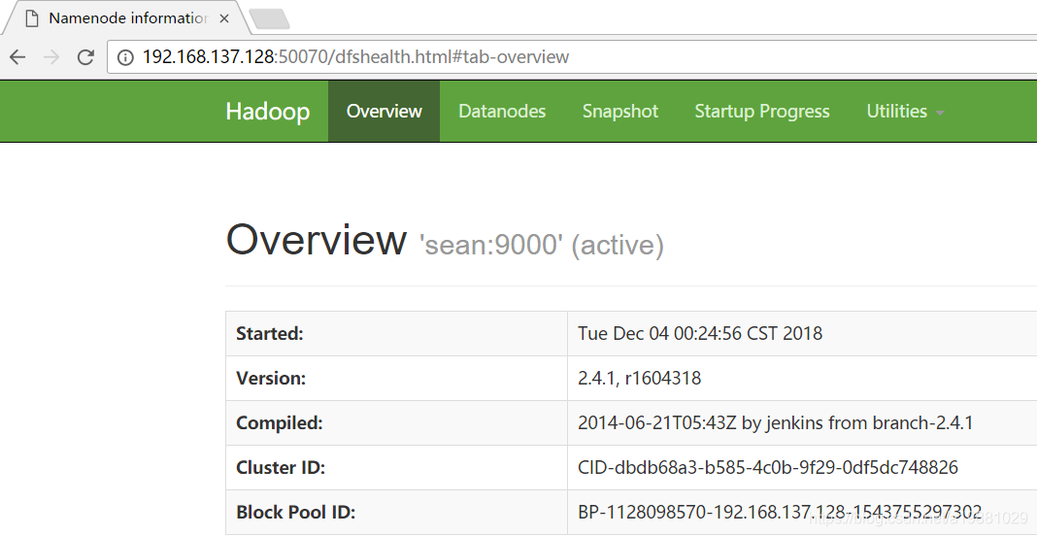Click the Compiled: label cell
1037x536 pixels.
pos(396,422)
